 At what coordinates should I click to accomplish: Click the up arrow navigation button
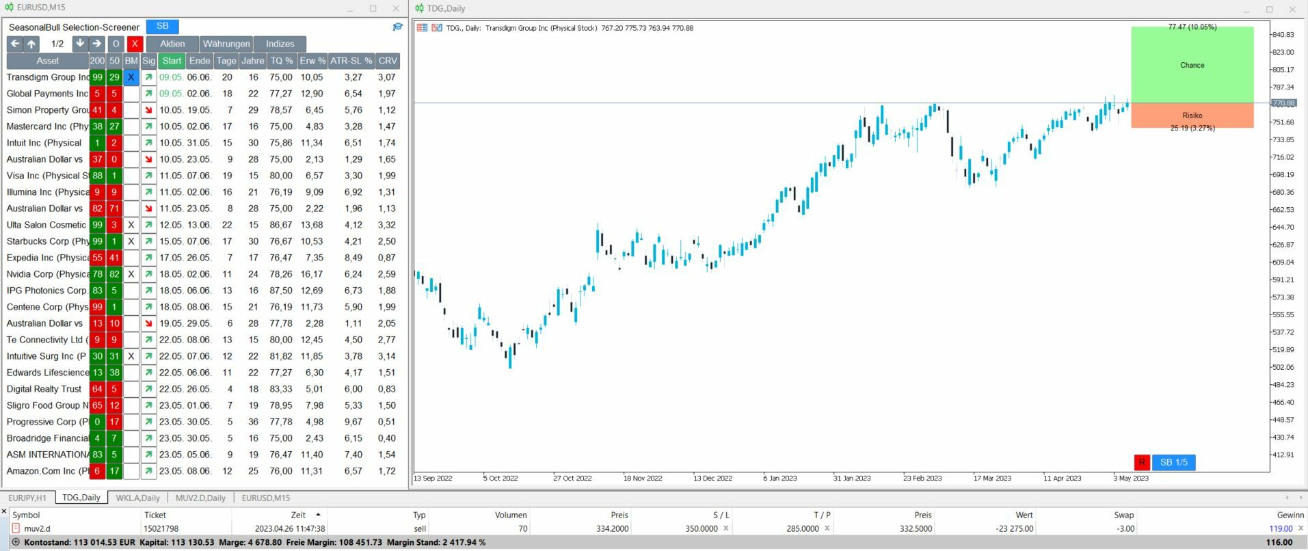pyautogui.click(x=31, y=44)
